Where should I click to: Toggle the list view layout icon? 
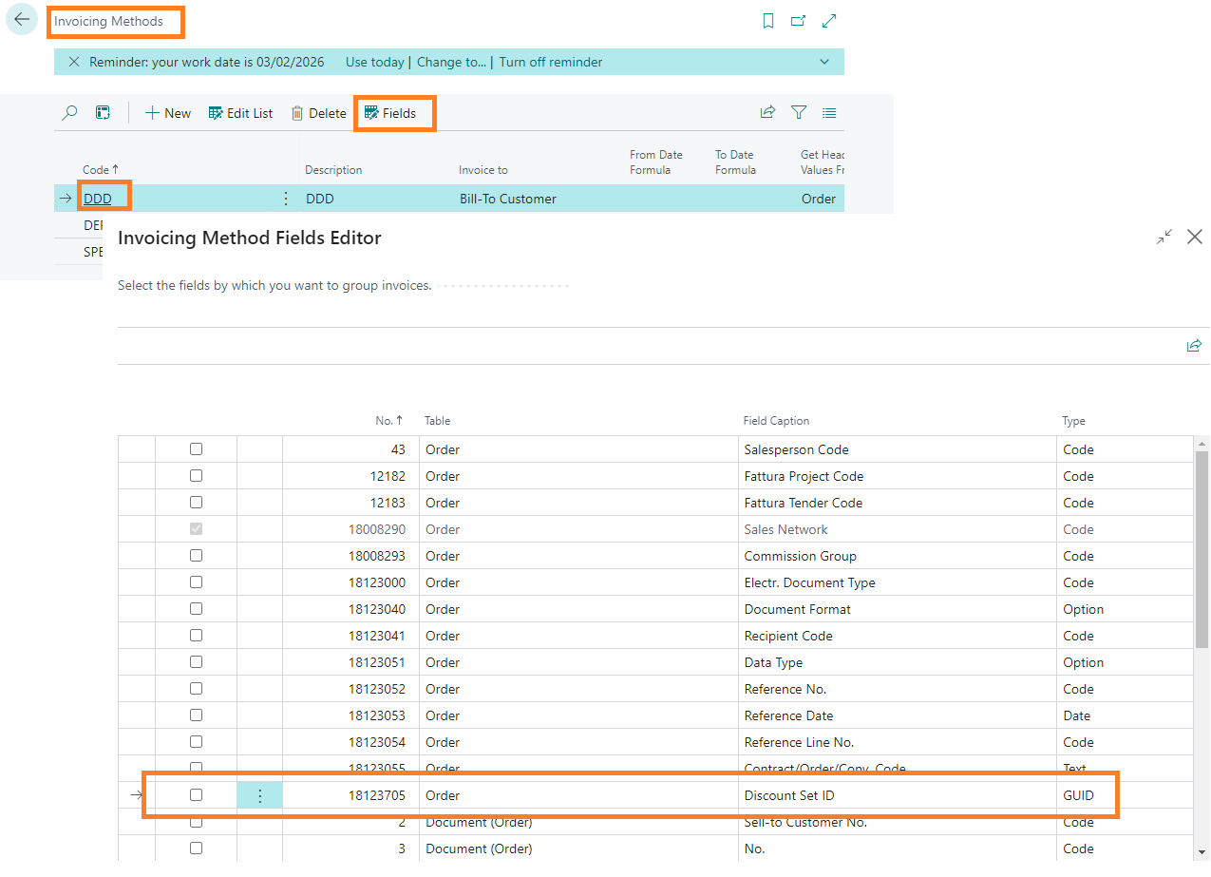[829, 113]
